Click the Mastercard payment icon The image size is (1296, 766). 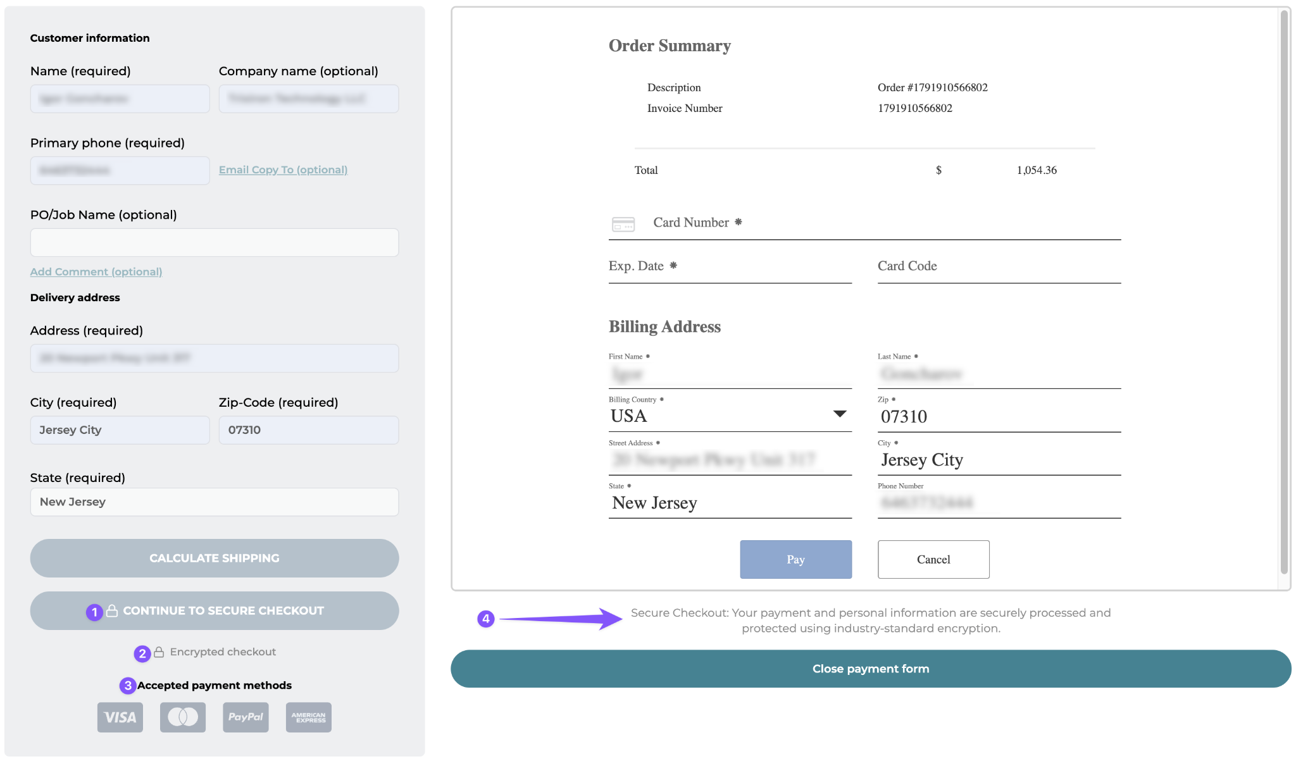(x=183, y=717)
